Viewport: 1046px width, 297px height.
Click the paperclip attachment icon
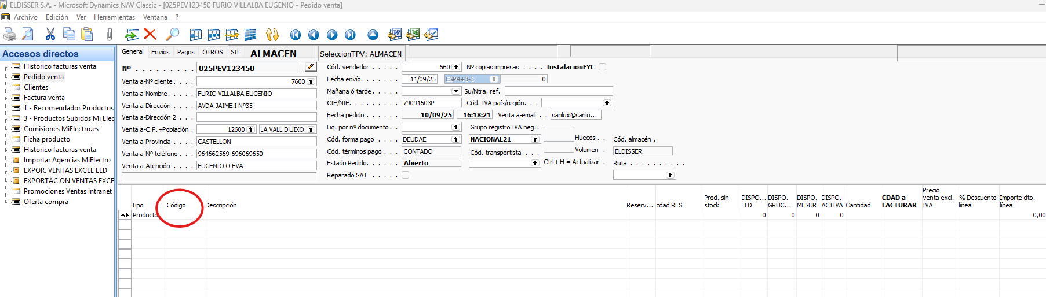[x=110, y=35]
